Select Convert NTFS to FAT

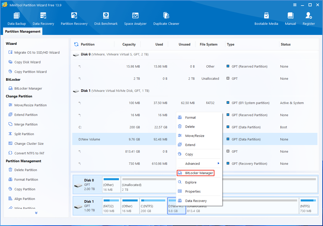pos(26,153)
